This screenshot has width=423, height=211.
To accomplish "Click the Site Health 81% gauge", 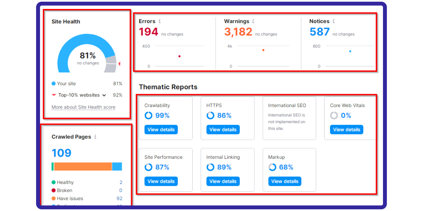I will (87, 53).
